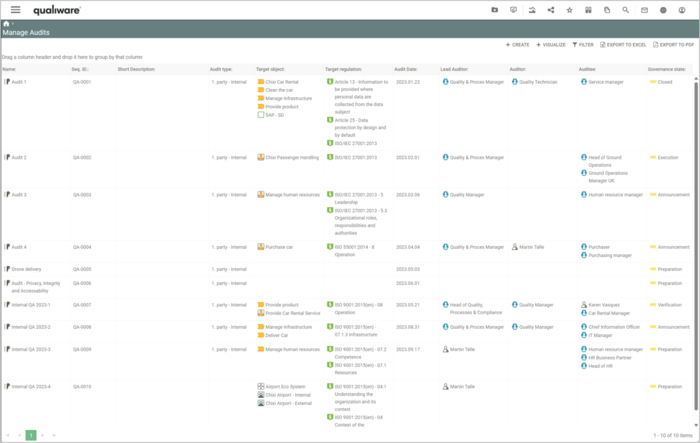Export the list with EXPORT TO EXCEL
The width and height of the screenshot is (700, 443).
(623, 44)
